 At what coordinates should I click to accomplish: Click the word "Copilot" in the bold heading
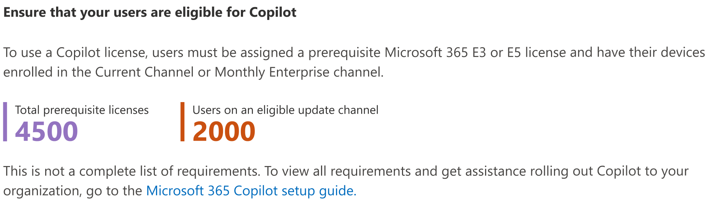pos(273,12)
